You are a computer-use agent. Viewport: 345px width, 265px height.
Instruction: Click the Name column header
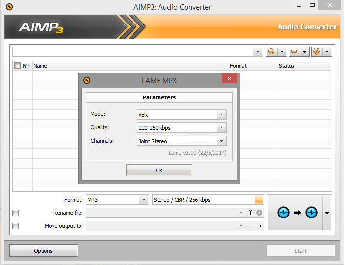pos(131,66)
